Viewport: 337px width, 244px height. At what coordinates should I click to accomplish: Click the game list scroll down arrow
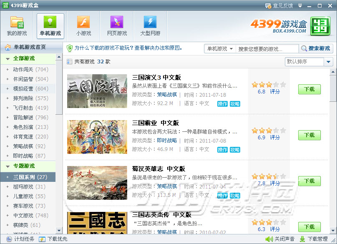(333, 231)
